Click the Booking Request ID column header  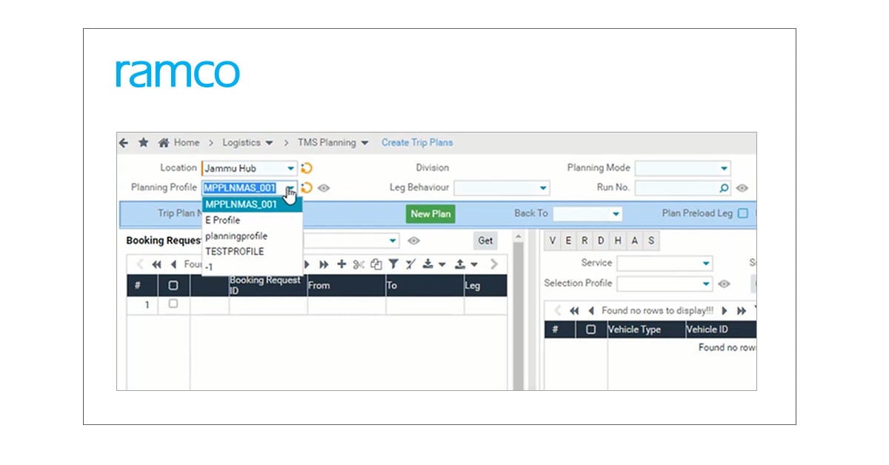[268, 285]
